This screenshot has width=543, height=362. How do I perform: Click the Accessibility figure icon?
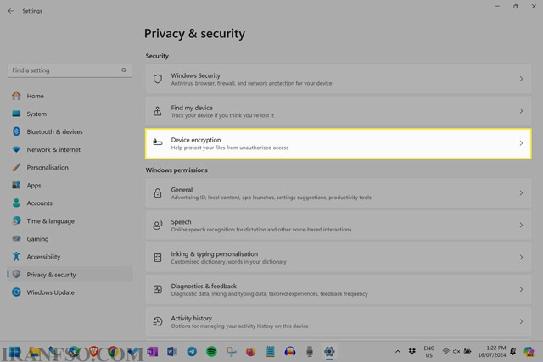[16, 256]
